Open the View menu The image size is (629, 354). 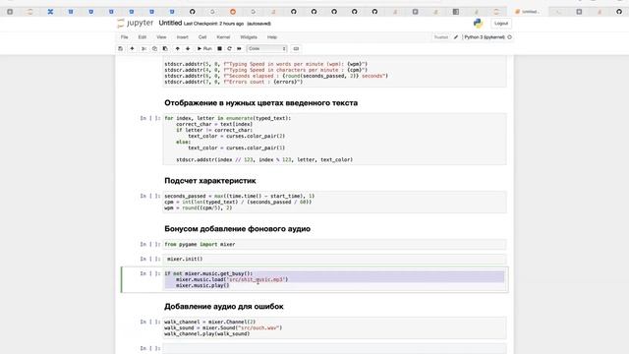161,37
